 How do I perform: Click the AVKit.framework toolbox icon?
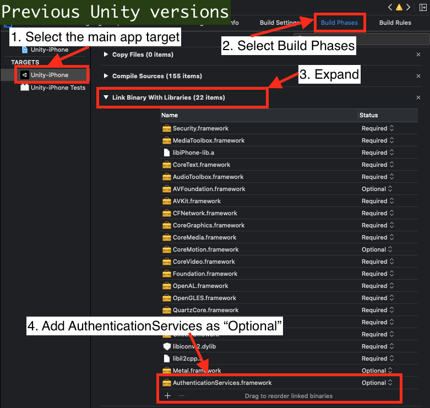[166, 201]
